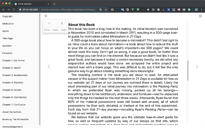
Task: Select the White theme
Action: point(47,30)
